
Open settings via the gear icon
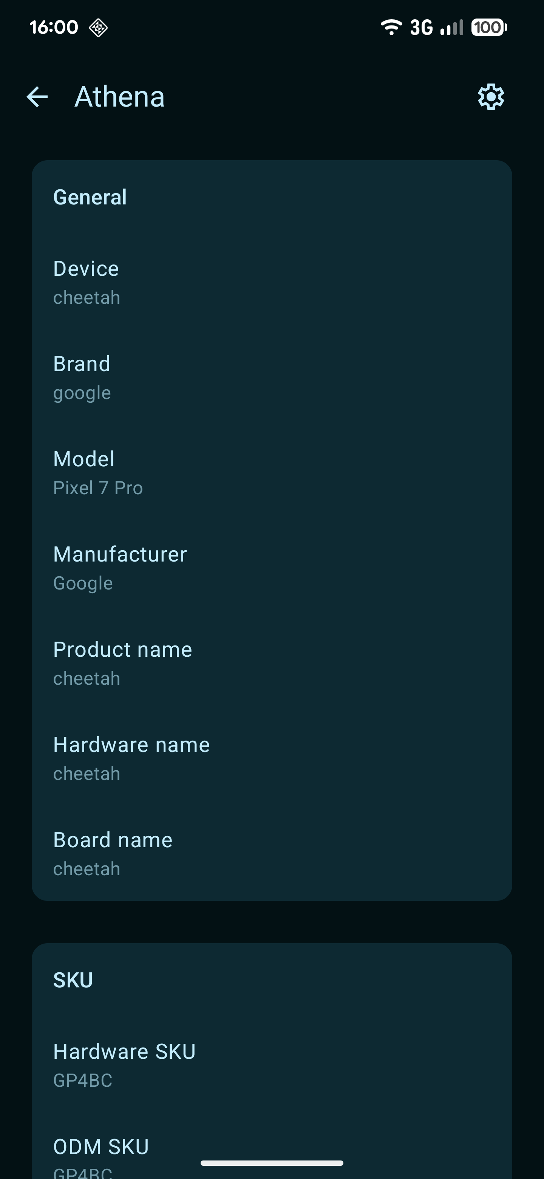[491, 97]
